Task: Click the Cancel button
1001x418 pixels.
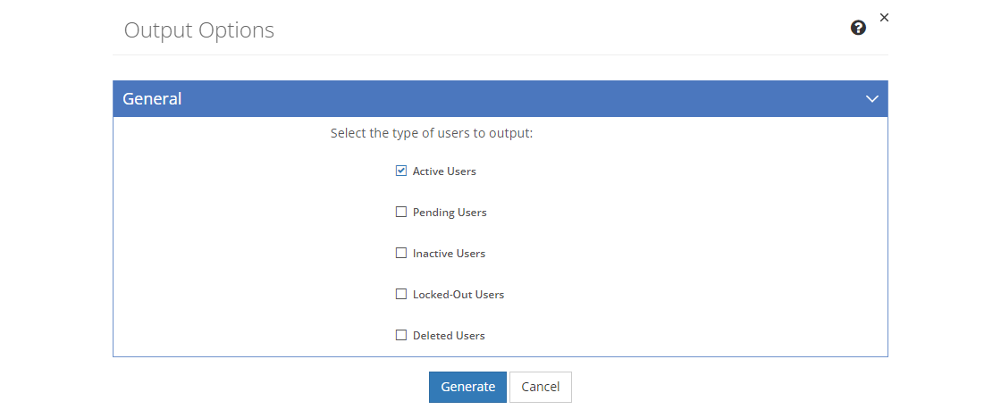Action: 541,387
